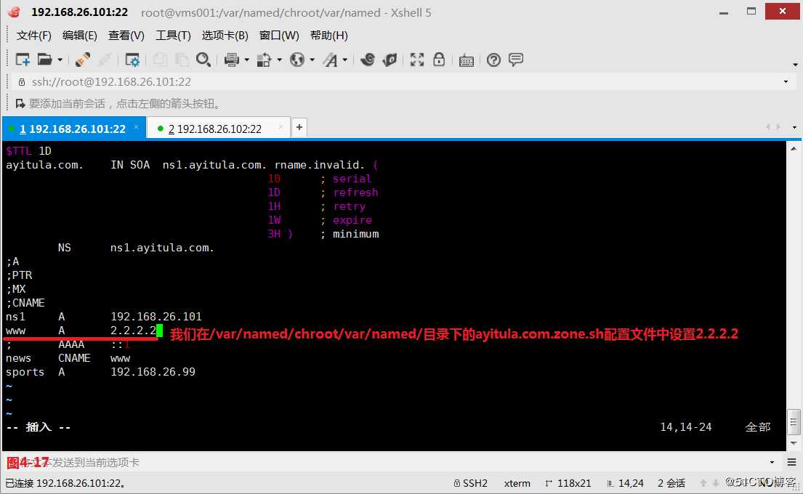This screenshot has width=803, height=494.
Task: Click the Copy icon in toolbar
Action: pyautogui.click(x=160, y=60)
